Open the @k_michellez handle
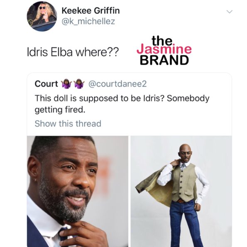247x247 pixels. coord(88,21)
